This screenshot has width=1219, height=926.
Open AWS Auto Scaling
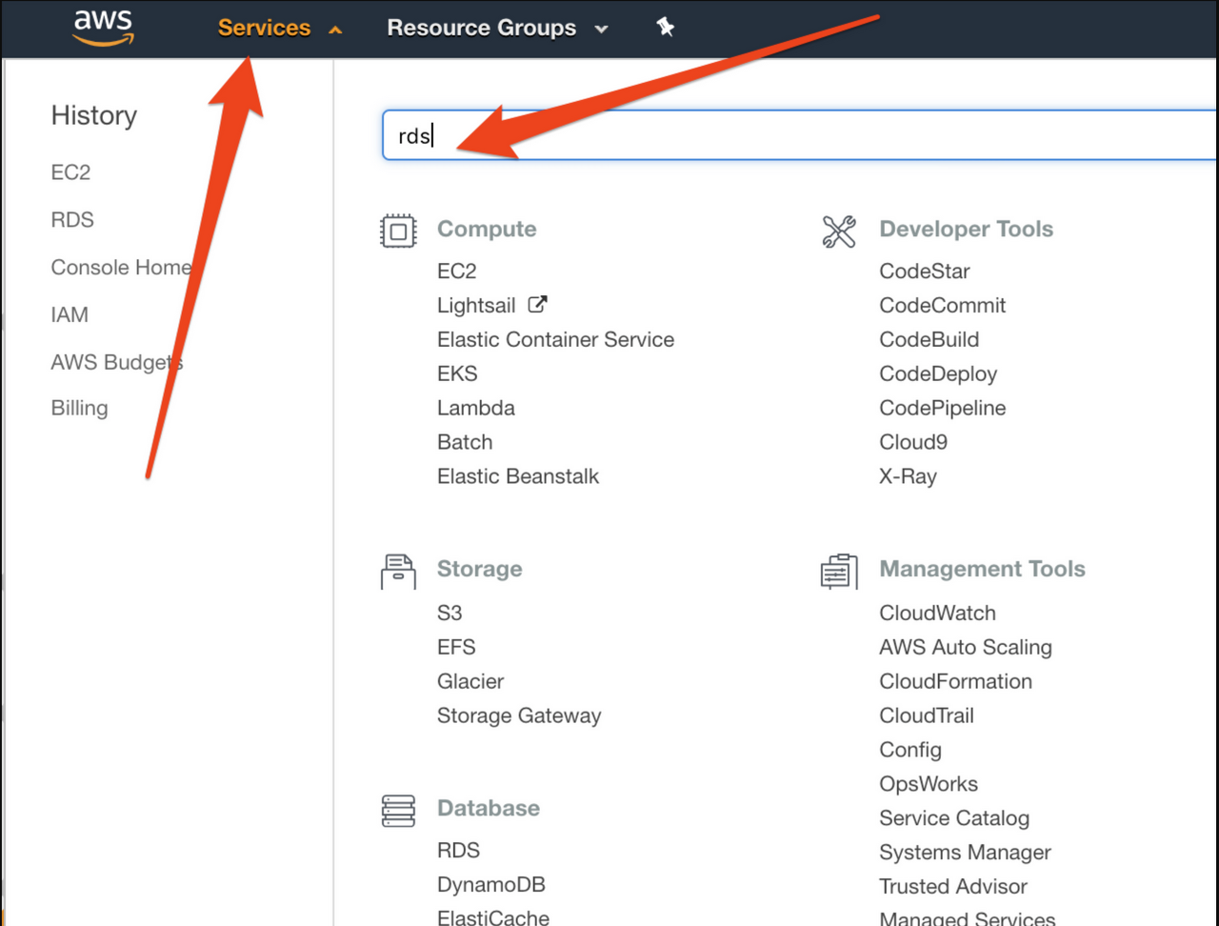(x=966, y=648)
